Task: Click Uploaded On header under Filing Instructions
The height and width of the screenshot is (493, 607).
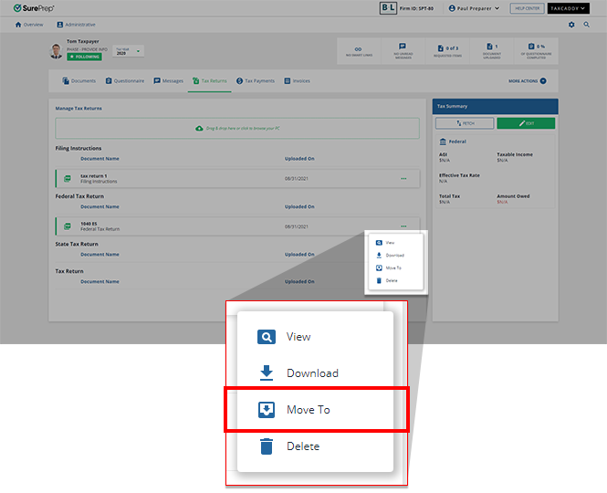Action: 299,159
